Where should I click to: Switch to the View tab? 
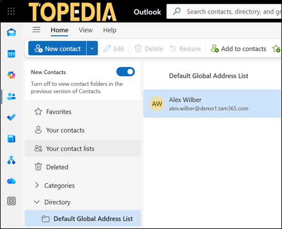pyautogui.click(x=86, y=30)
